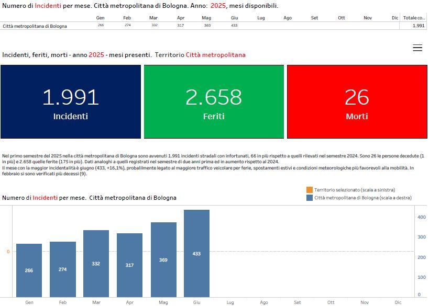
Task: Select the blue Incidenti 1.991 tile
Action: 71,102
